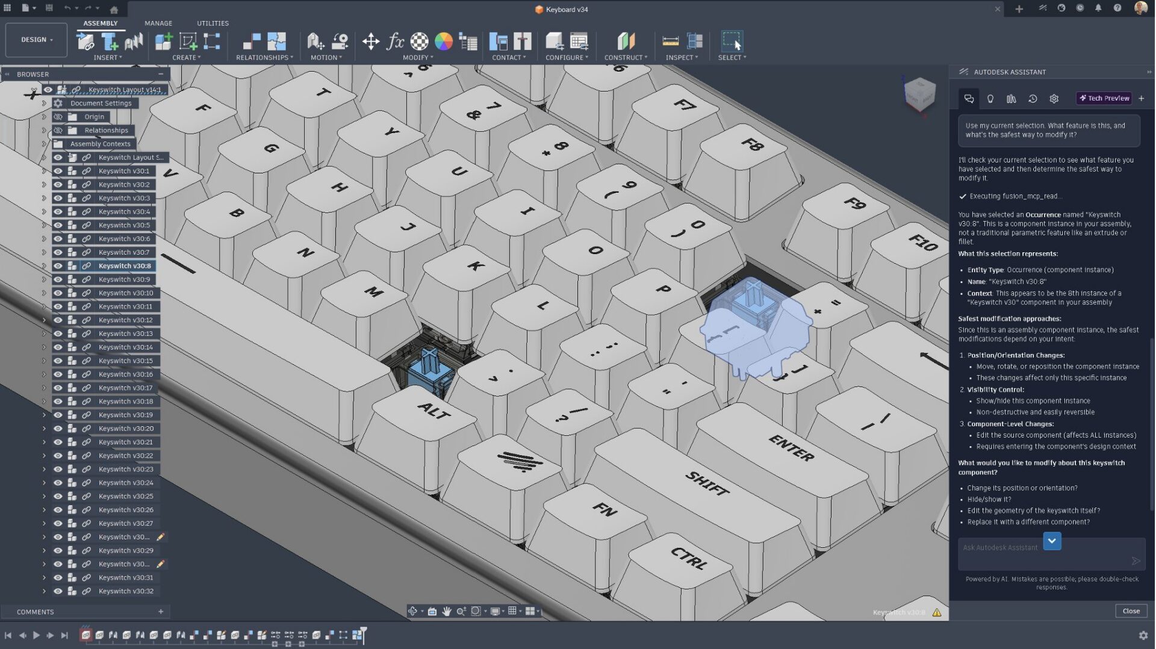Toggle the eye for Keyswitch v30:8
This screenshot has height=649, width=1156.
click(58, 266)
